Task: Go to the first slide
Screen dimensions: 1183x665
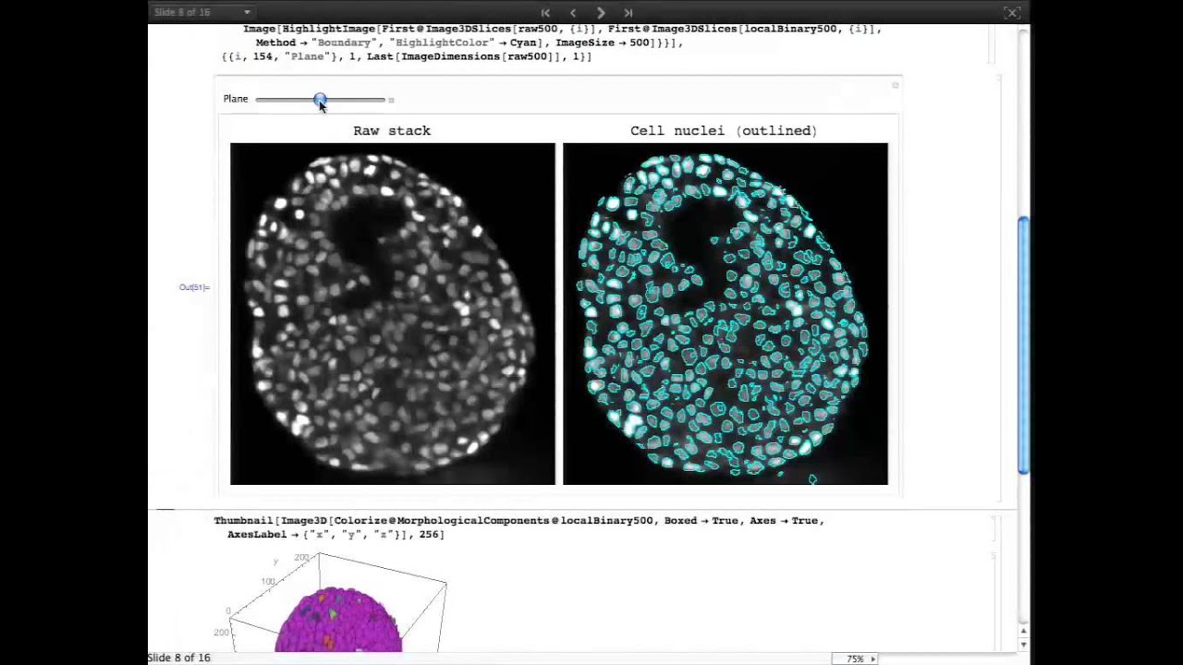Action: pyautogui.click(x=545, y=12)
